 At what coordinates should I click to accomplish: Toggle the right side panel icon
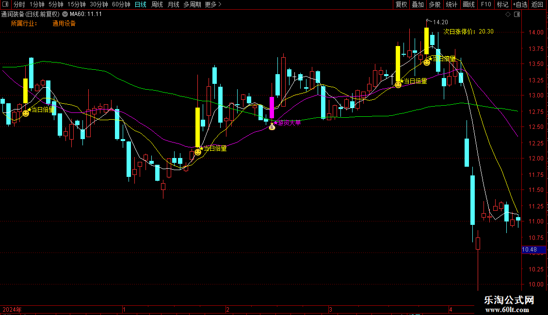click(517, 15)
